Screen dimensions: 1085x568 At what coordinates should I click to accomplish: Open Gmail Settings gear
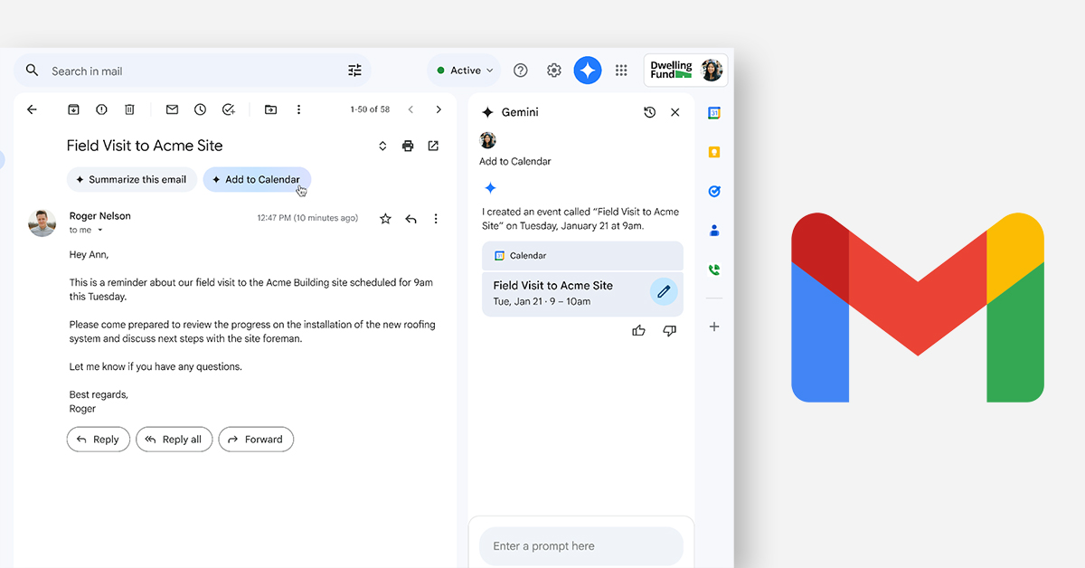554,71
